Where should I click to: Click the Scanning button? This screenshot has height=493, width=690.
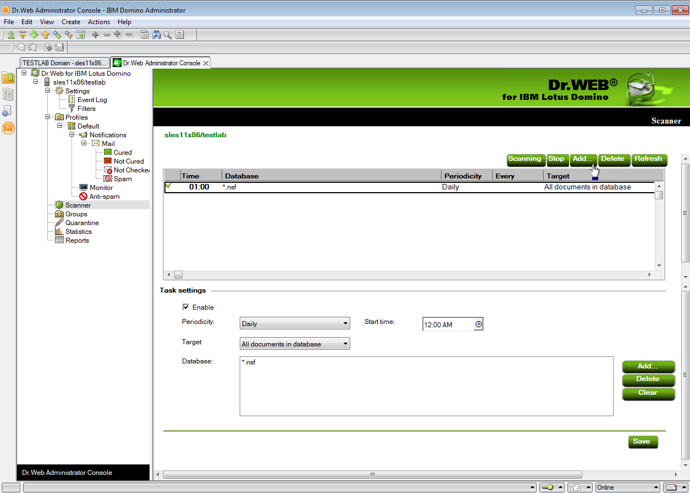(526, 159)
